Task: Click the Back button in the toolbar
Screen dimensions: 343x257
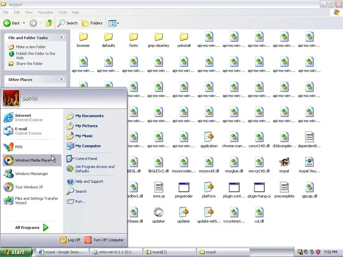Action: tap(12, 23)
